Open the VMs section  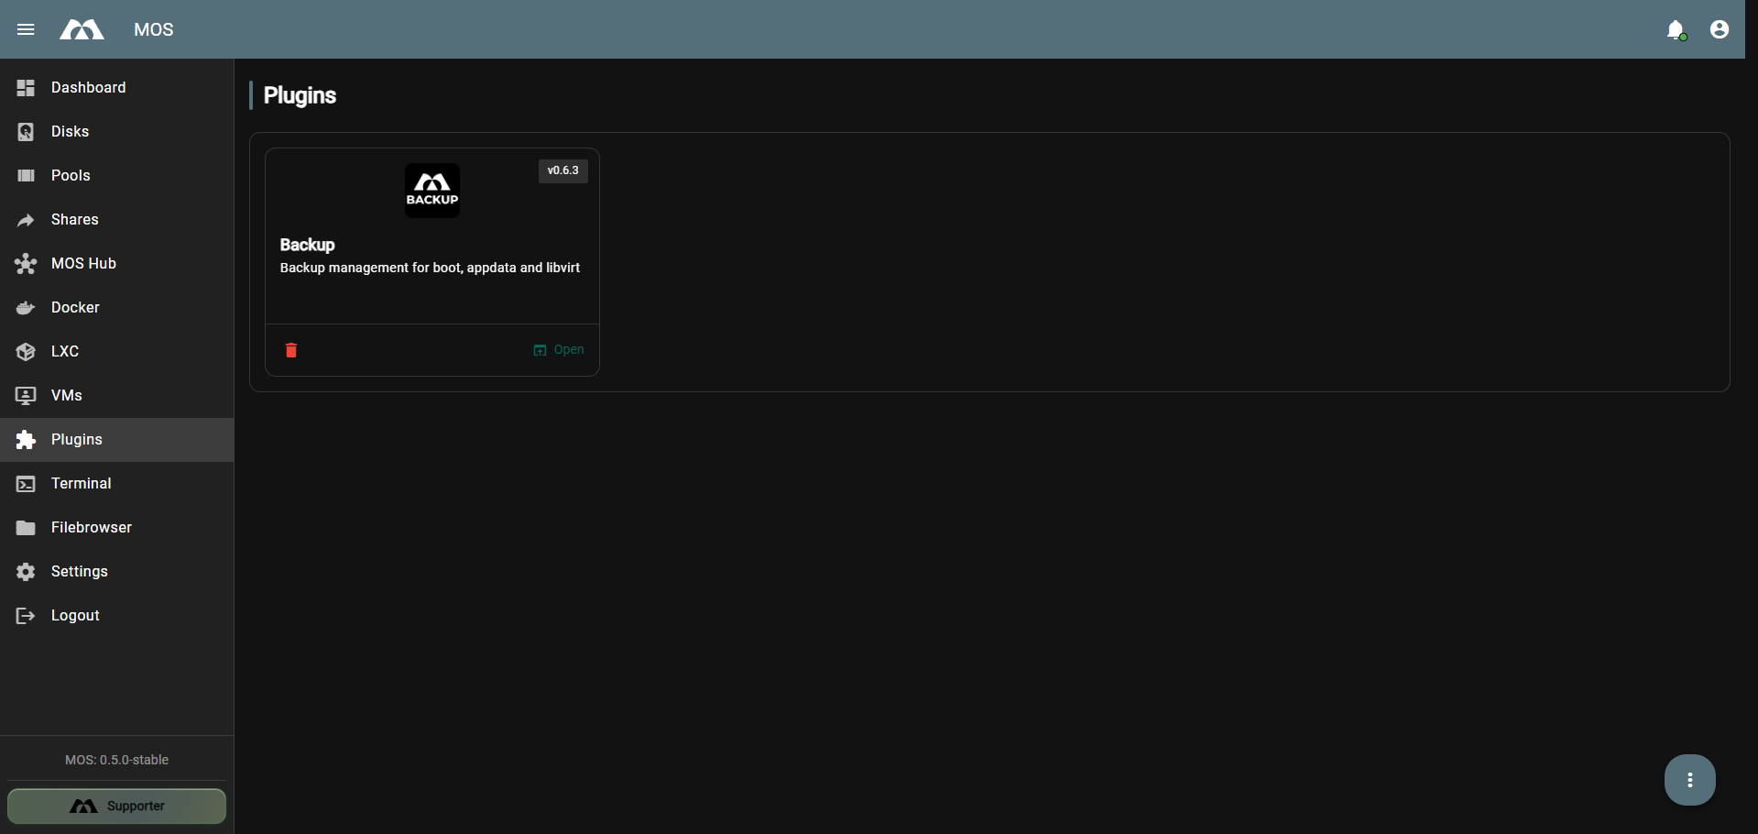pos(116,396)
